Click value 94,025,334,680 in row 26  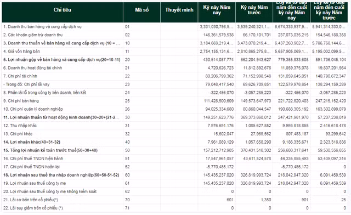click(x=219, y=109)
